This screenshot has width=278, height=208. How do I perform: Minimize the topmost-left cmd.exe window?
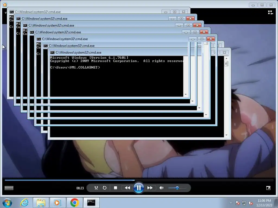coord(166,12)
